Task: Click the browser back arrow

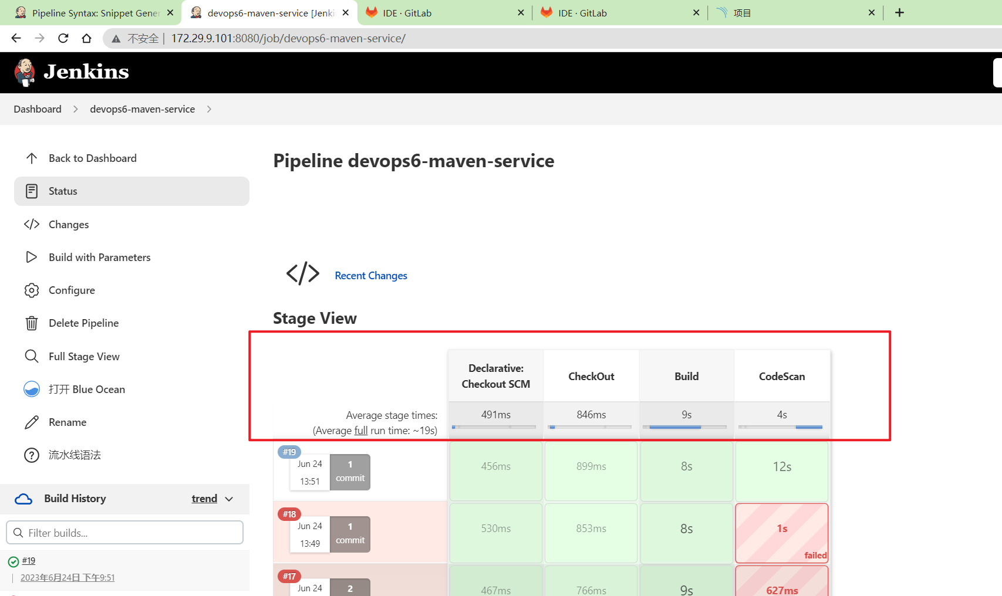Action: pos(16,38)
